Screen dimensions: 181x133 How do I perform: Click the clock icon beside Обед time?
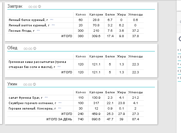coord(35,49)
